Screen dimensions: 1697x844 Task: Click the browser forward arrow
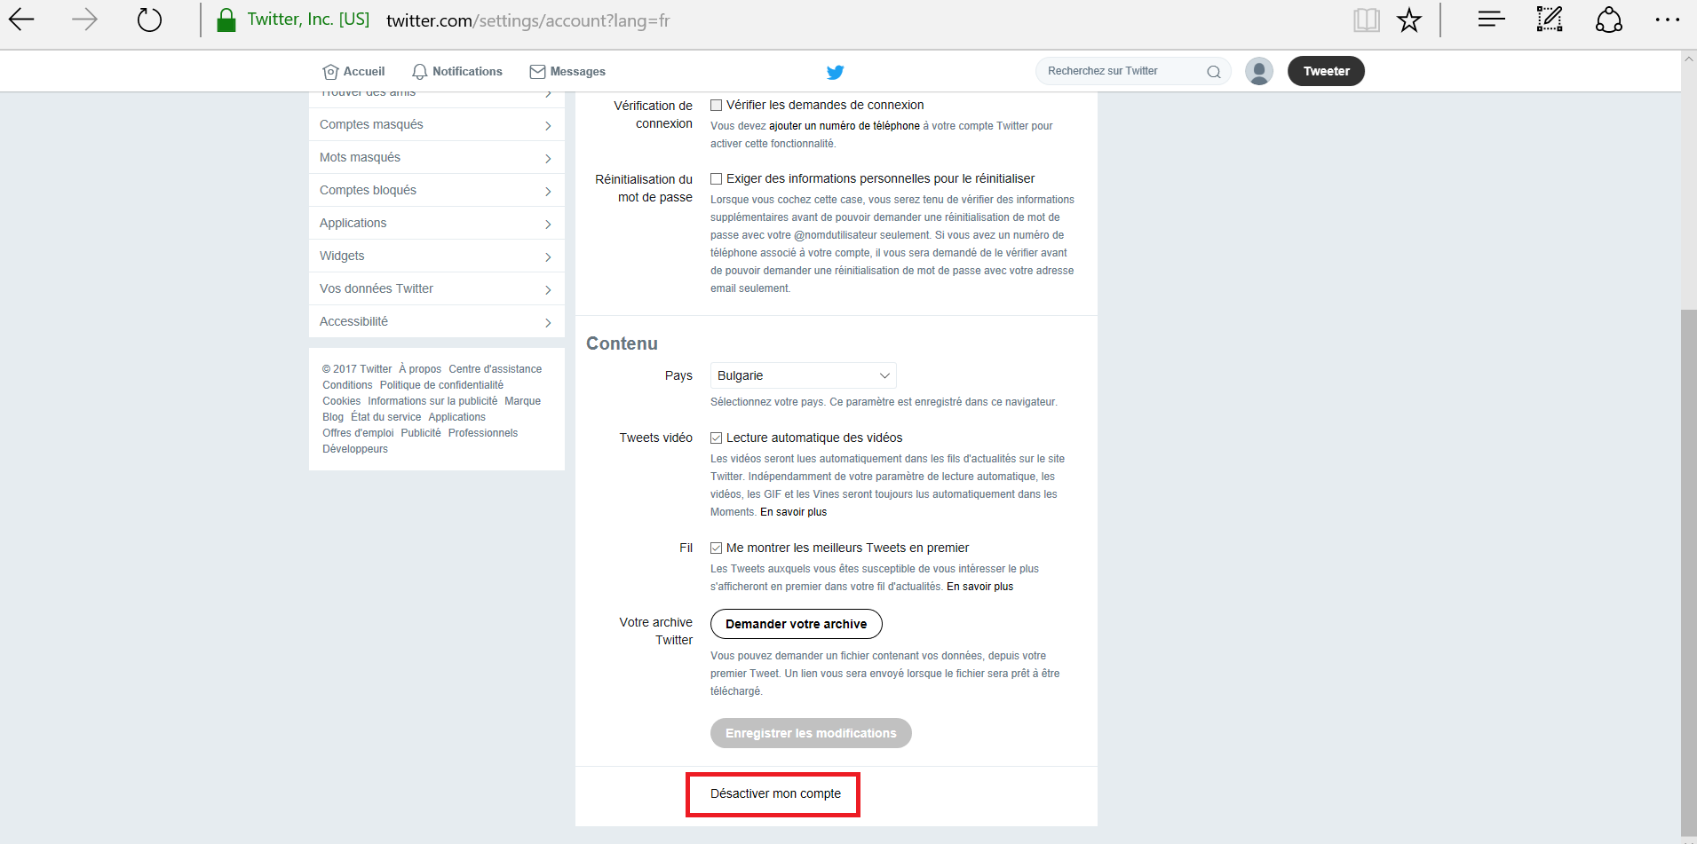click(84, 19)
